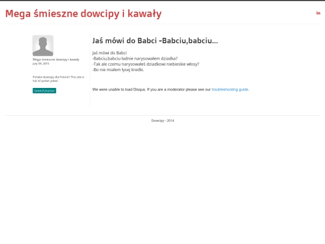Image resolution: width=325 pixels, height=244 pixels.
Task: Click the site description 'Polskie dowcipy dla Polonii'
Action: pyautogui.click(x=58, y=79)
